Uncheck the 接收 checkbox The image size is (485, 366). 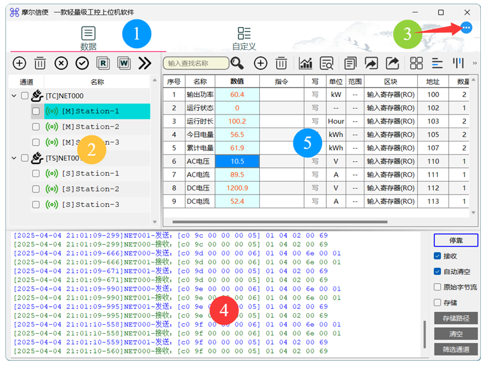pos(437,256)
